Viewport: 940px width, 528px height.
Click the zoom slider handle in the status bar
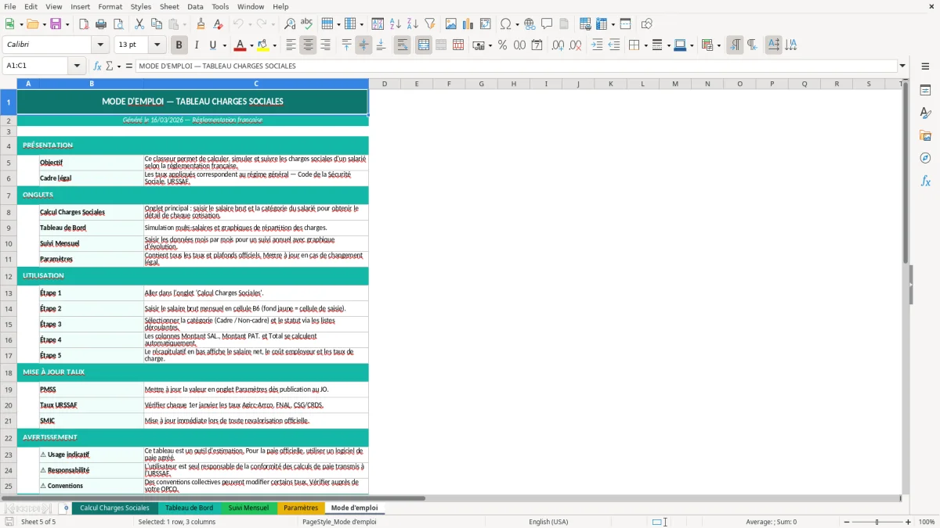coord(877,522)
